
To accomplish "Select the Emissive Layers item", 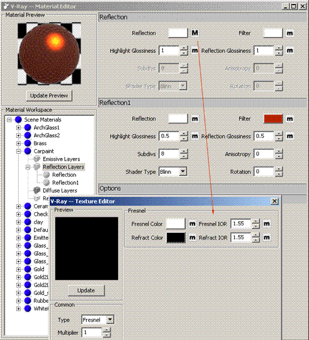I will [x=61, y=159].
